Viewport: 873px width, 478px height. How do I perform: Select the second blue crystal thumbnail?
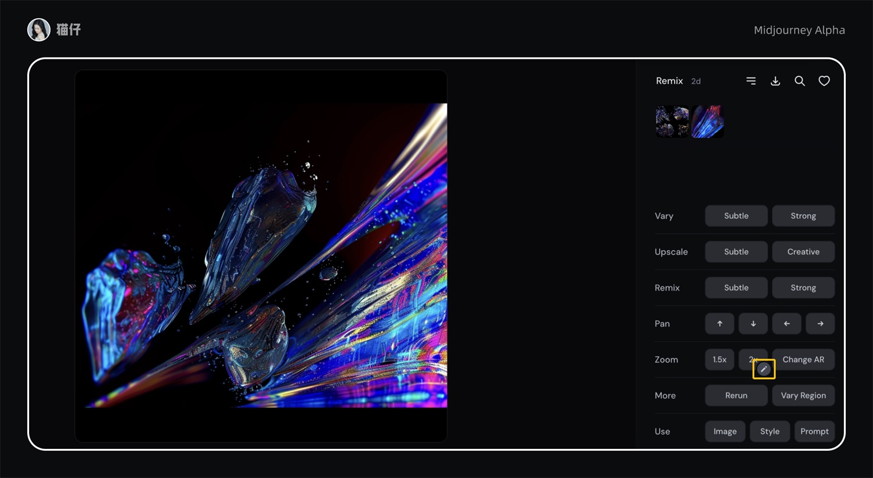click(x=708, y=121)
